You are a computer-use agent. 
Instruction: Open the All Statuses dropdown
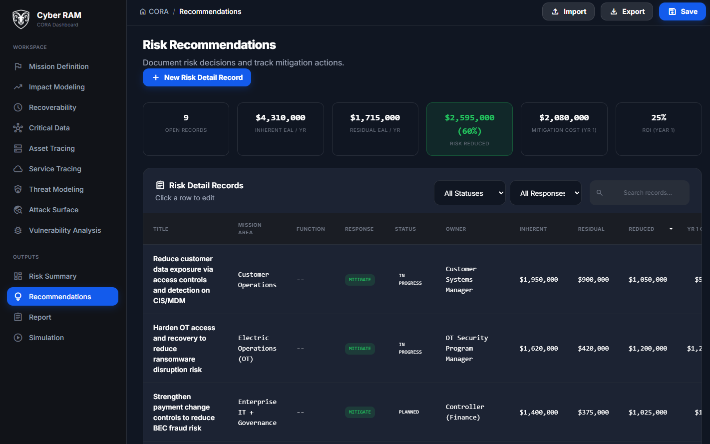[x=469, y=193]
